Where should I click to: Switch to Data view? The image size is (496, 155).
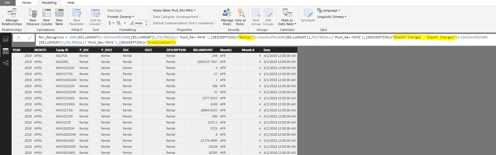pyautogui.click(x=6, y=51)
